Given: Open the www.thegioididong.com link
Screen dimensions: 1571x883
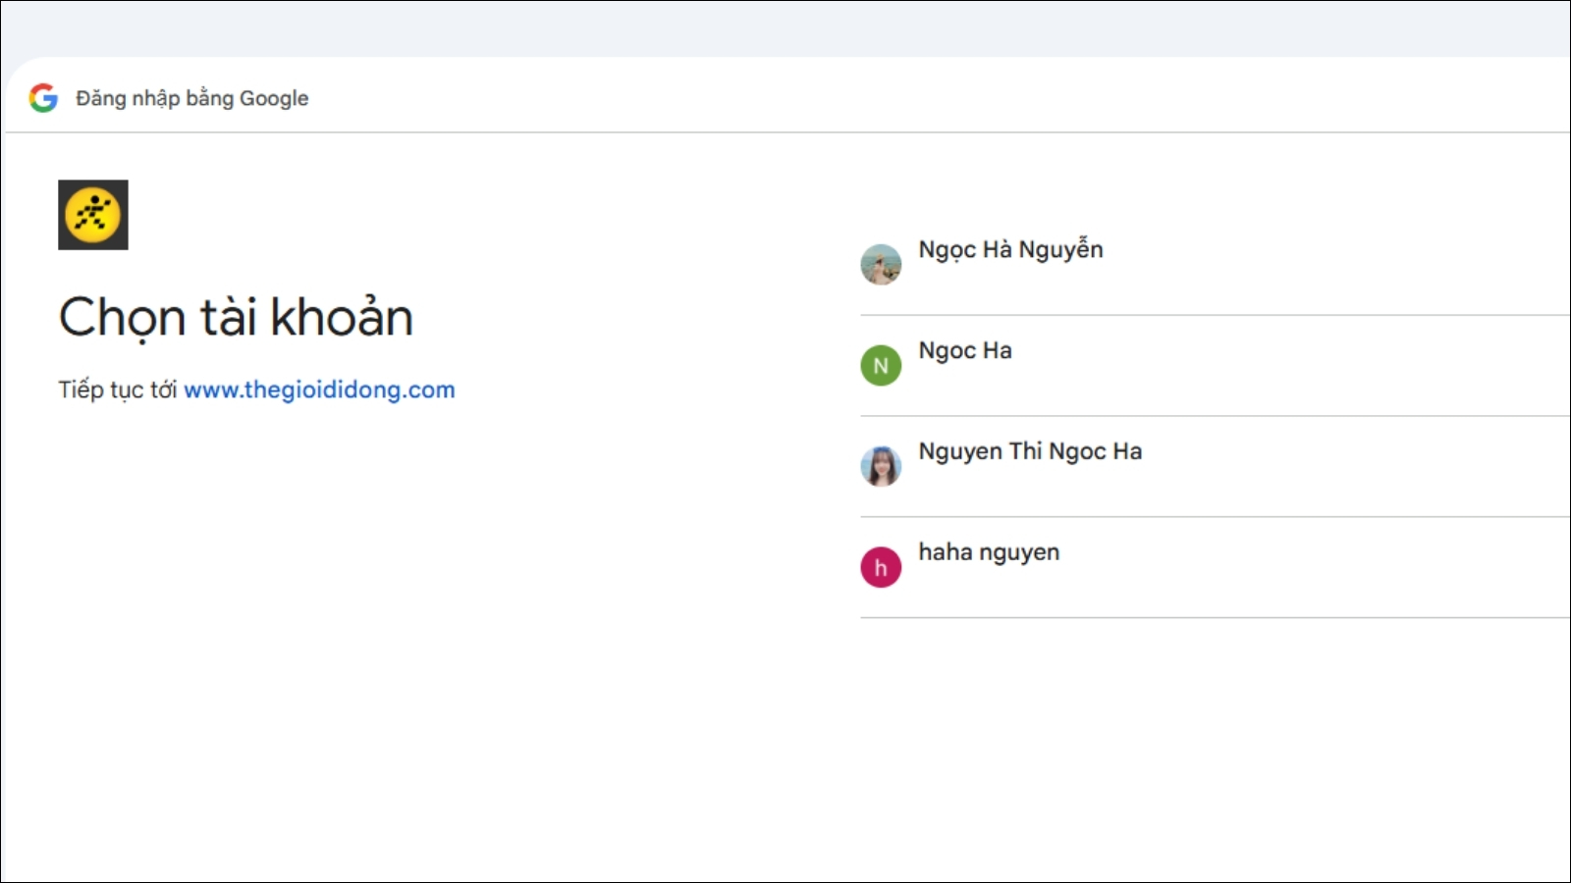Looking at the screenshot, I should click(319, 390).
